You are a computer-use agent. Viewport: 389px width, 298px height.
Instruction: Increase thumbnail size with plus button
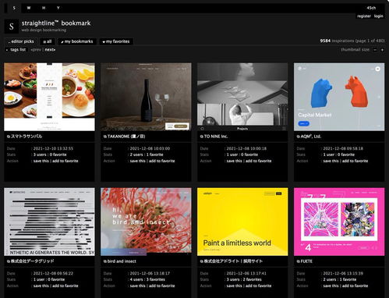tap(382, 50)
